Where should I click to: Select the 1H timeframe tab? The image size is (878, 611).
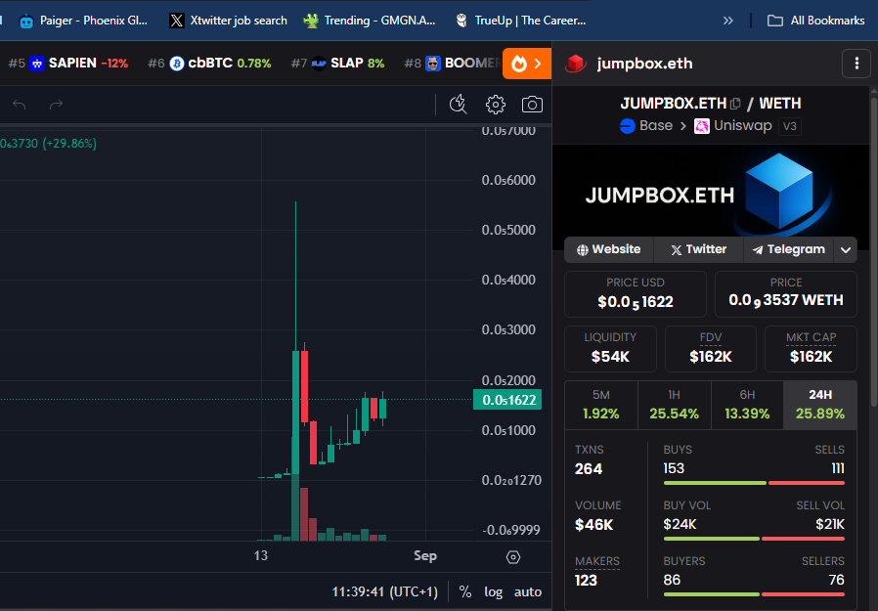pyautogui.click(x=675, y=405)
